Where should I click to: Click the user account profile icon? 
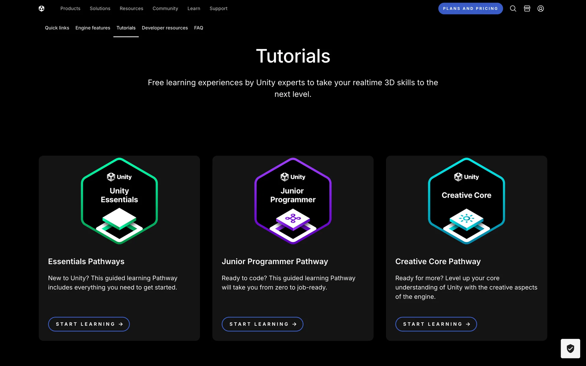coord(541,9)
